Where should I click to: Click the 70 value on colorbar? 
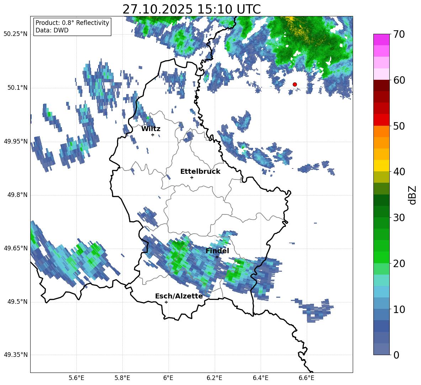point(399,35)
